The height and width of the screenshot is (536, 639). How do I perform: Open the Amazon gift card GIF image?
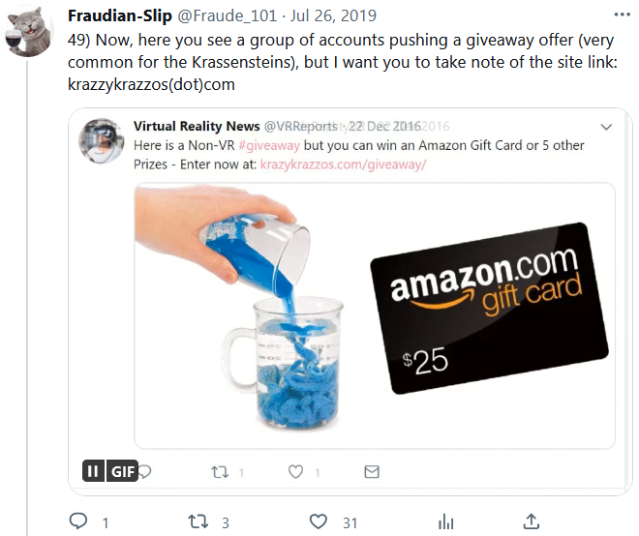[x=374, y=315]
